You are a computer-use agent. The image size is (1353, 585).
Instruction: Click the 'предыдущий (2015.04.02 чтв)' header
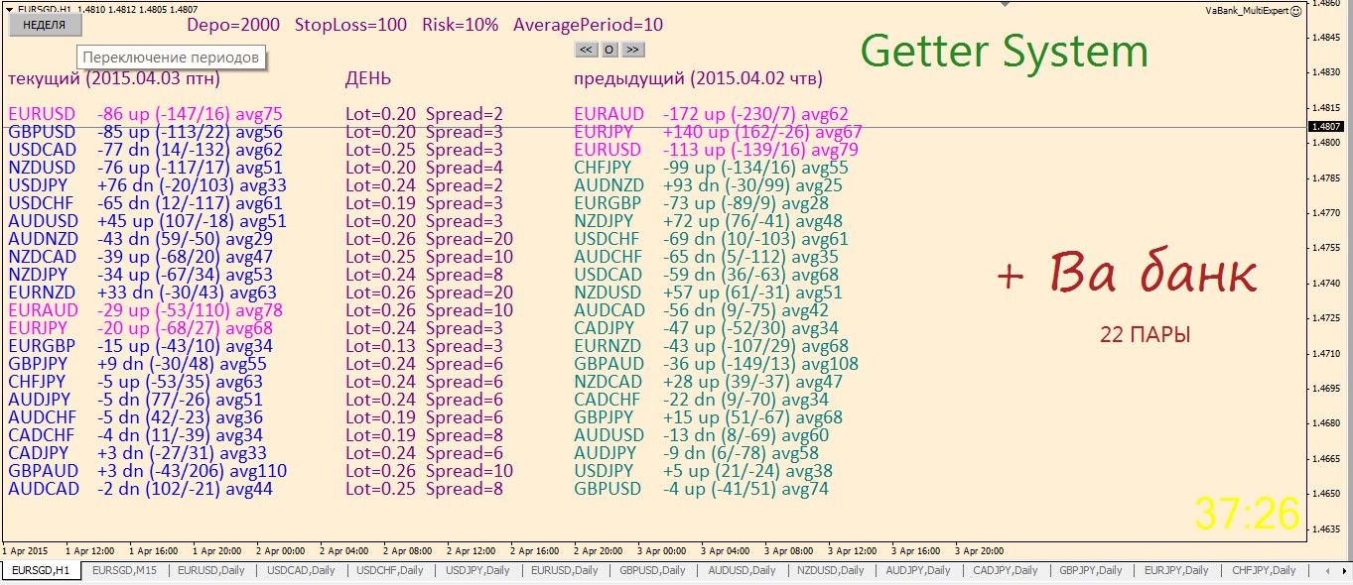click(698, 78)
